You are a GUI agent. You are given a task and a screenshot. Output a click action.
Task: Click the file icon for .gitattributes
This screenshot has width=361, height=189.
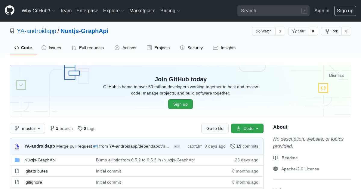pyautogui.click(x=17, y=171)
